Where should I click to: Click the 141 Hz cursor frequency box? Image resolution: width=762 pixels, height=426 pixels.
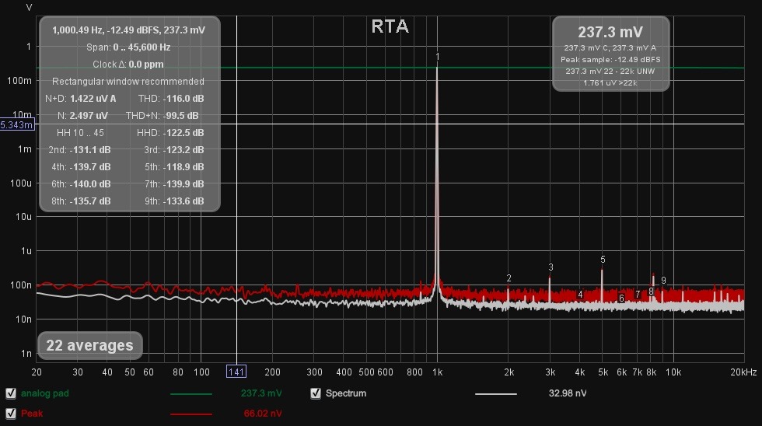(x=236, y=372)
